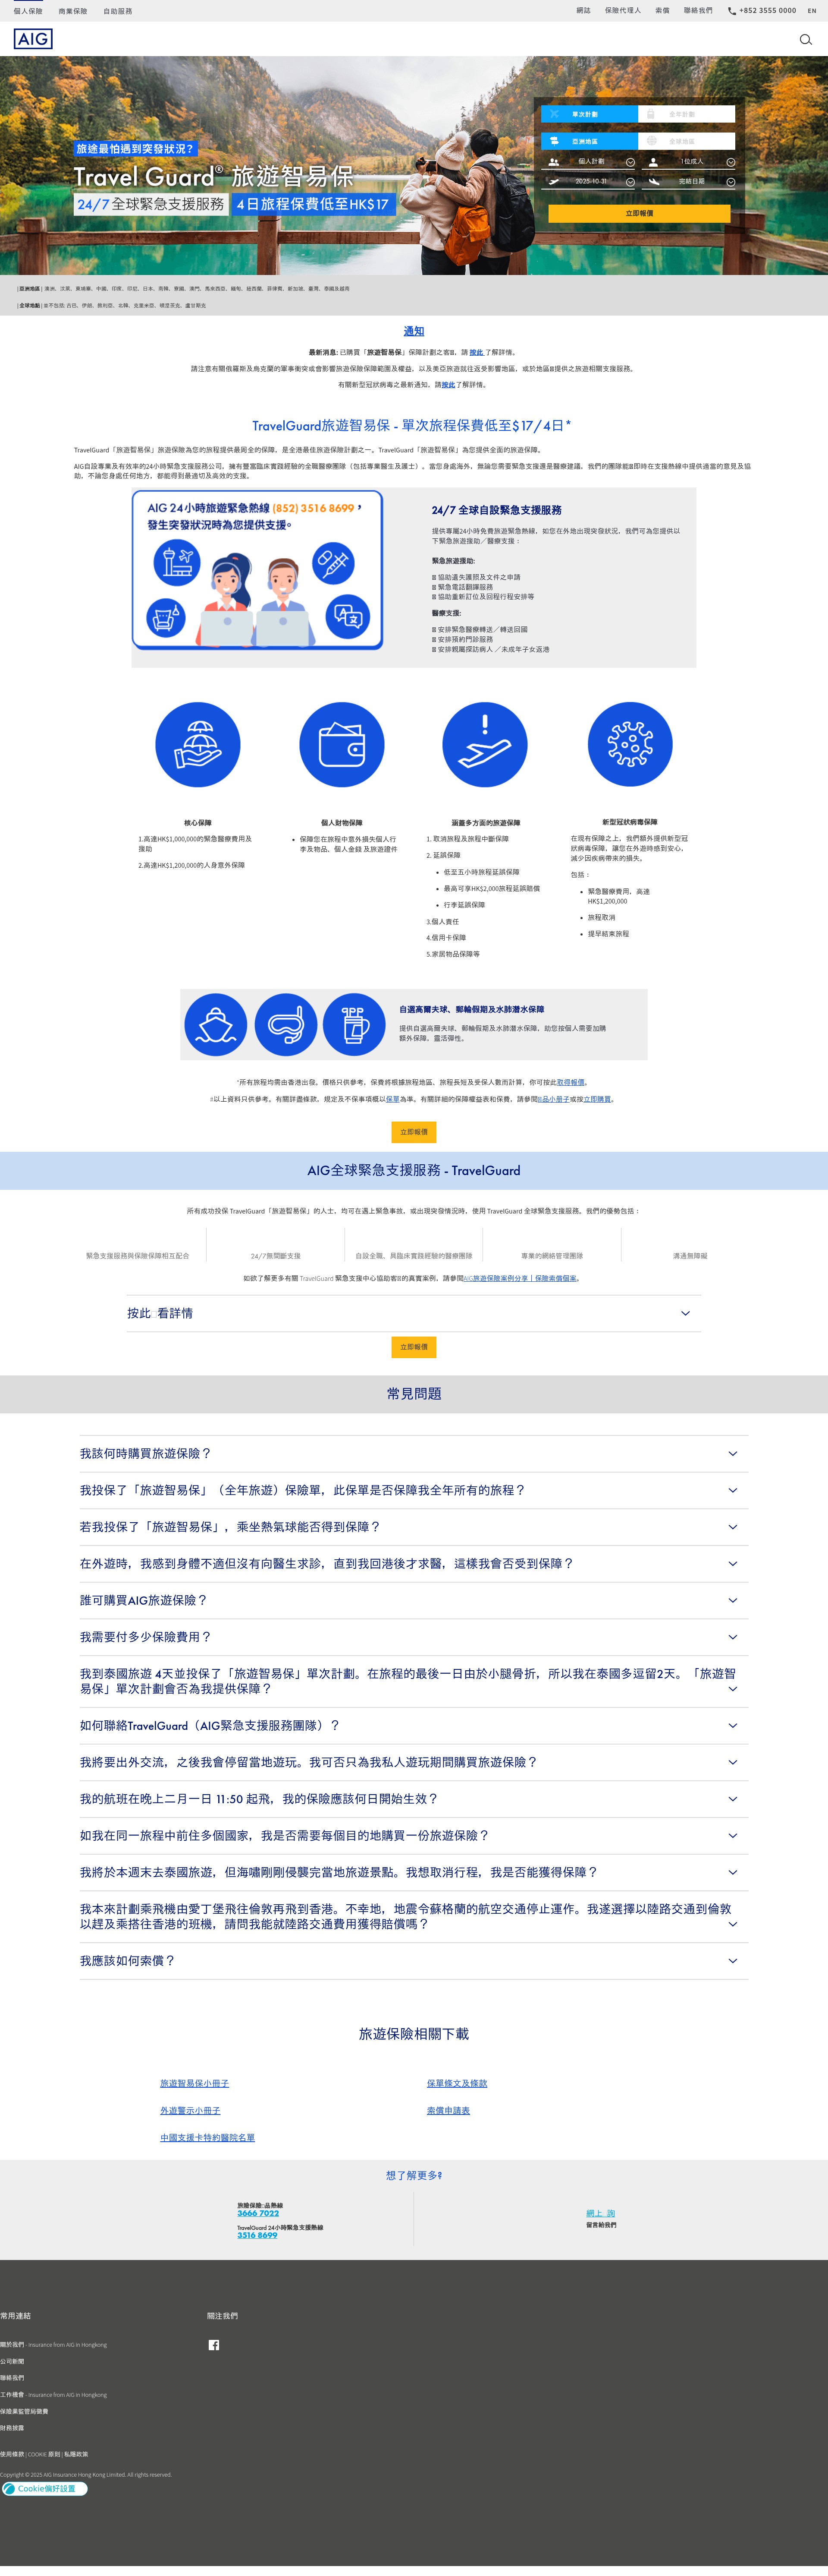Expand FAQ 如何聯絡TravelGuard
Viewport: 828px width, 2576px height.
pyautogui.click(x=414, y=1726)
